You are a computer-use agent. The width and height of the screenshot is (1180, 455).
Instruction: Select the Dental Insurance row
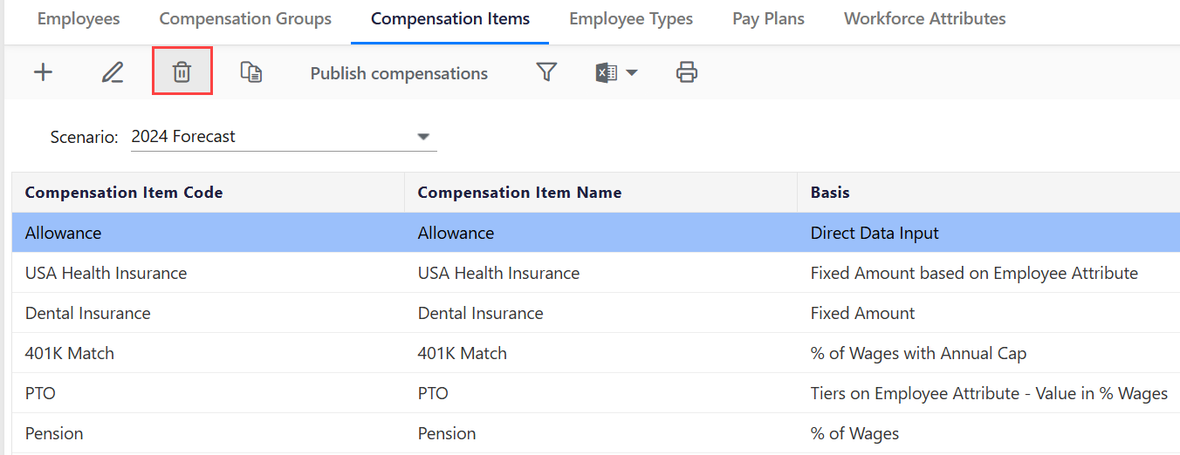point(88,313)
